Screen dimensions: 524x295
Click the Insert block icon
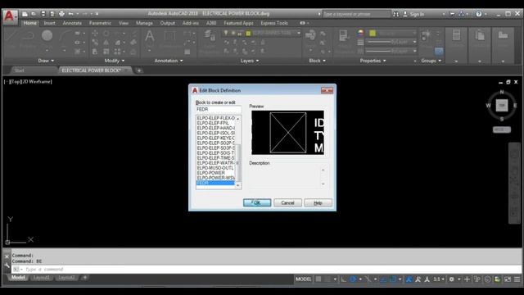(310, 34)
